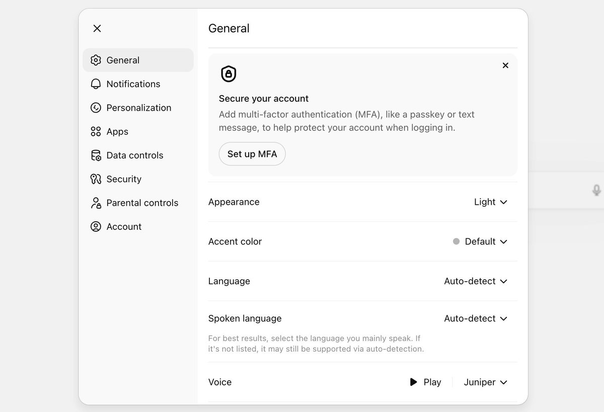The height and width of the screenshot is (412, 604).
Task: Click the Voice label
Action: point(220,382)
